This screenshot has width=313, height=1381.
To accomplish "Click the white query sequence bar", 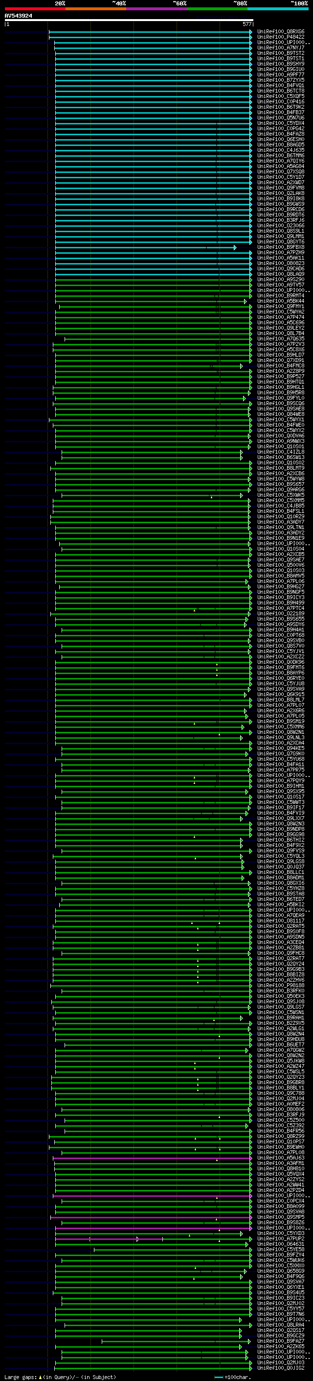I will tap(129, 21).
